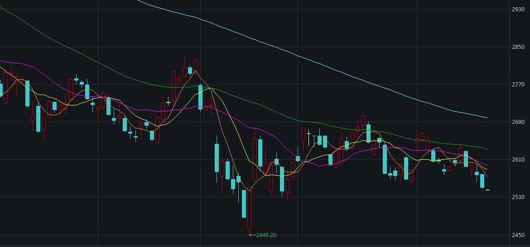Click the green 2449.20 low price label
Viewport: 530px width, 247px height.
point(266,235)
